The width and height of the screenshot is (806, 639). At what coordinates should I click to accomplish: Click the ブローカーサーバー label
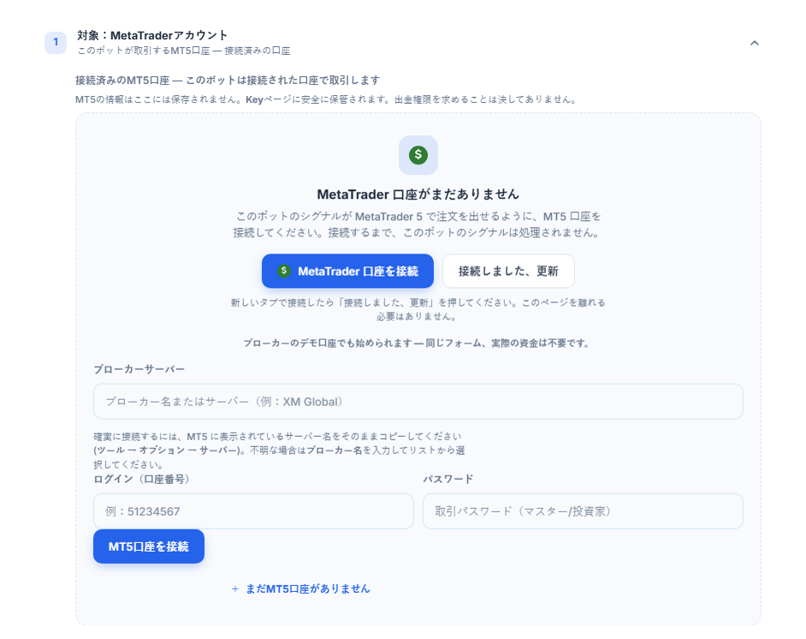[139, 369]
